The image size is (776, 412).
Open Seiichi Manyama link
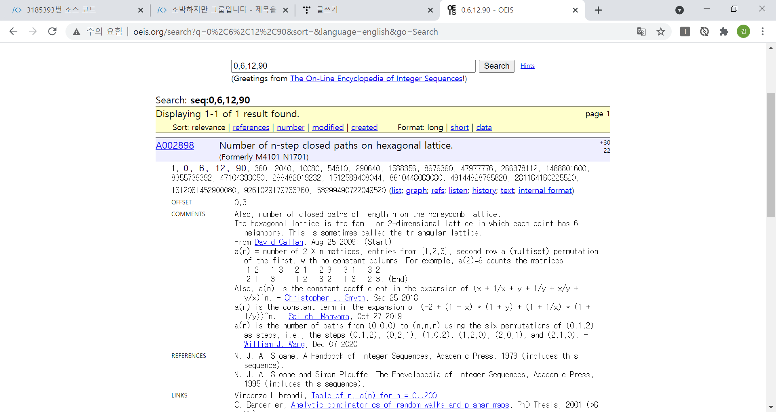point(319,316)
